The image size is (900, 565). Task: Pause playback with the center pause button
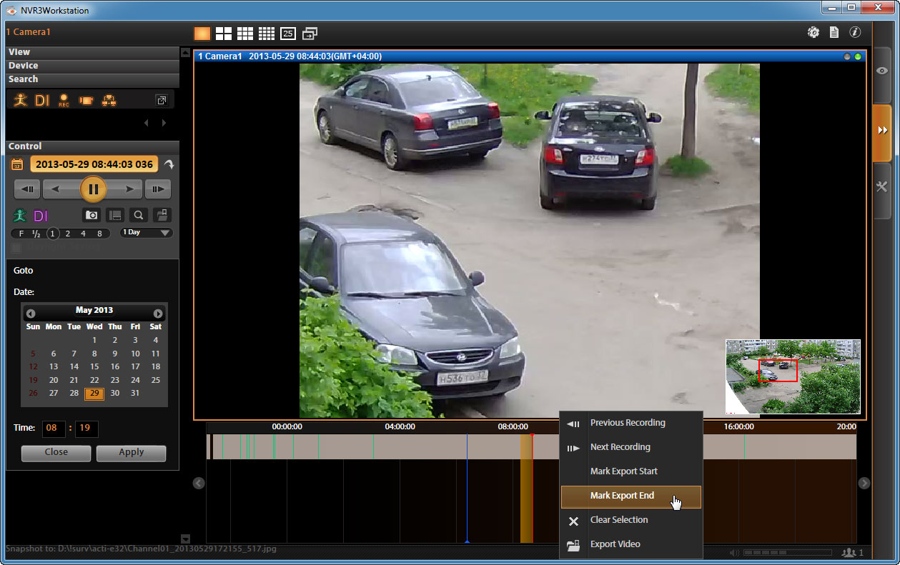(x=93, y=189)
